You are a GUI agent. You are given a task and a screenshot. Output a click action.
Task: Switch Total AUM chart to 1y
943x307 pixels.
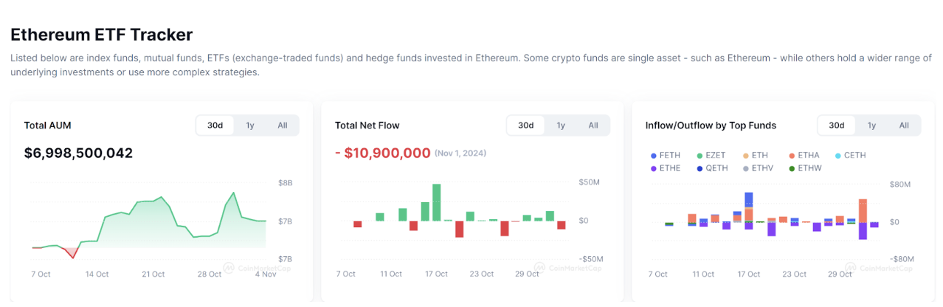coord(250,125)
